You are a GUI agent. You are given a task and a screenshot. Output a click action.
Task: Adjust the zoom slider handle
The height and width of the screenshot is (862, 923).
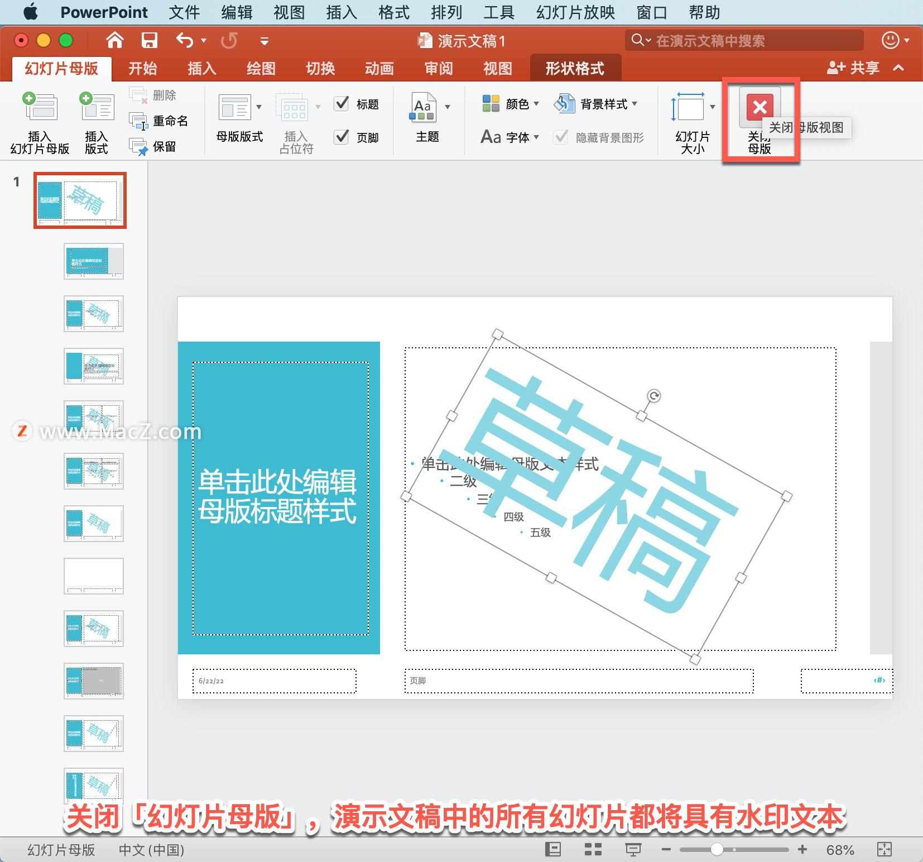click(718, 850)
